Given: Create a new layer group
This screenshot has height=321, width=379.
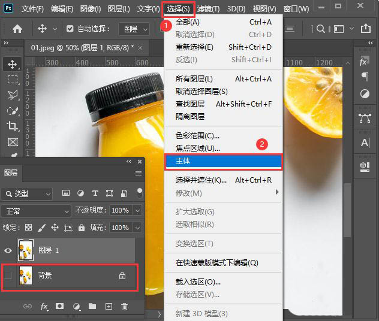Looking at the screenshot, I should 92,306.
